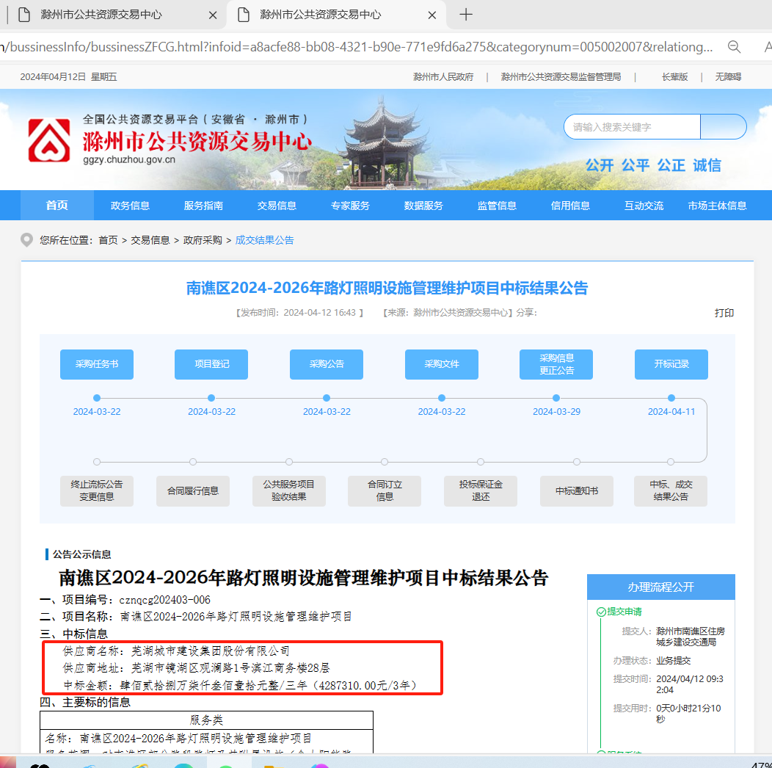Click the red site logo emblem
Viewport: 772px width, 768px height.
(x=49, y=140)
